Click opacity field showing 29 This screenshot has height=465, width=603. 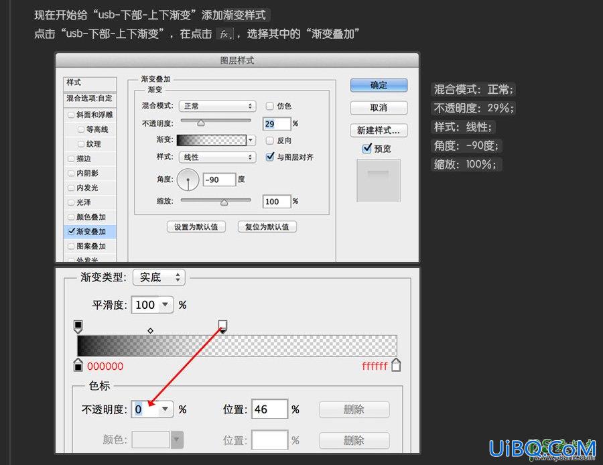(277, 124)
